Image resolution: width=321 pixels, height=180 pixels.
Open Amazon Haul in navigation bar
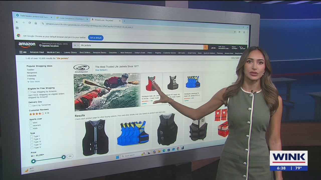[x=37, y=52]
